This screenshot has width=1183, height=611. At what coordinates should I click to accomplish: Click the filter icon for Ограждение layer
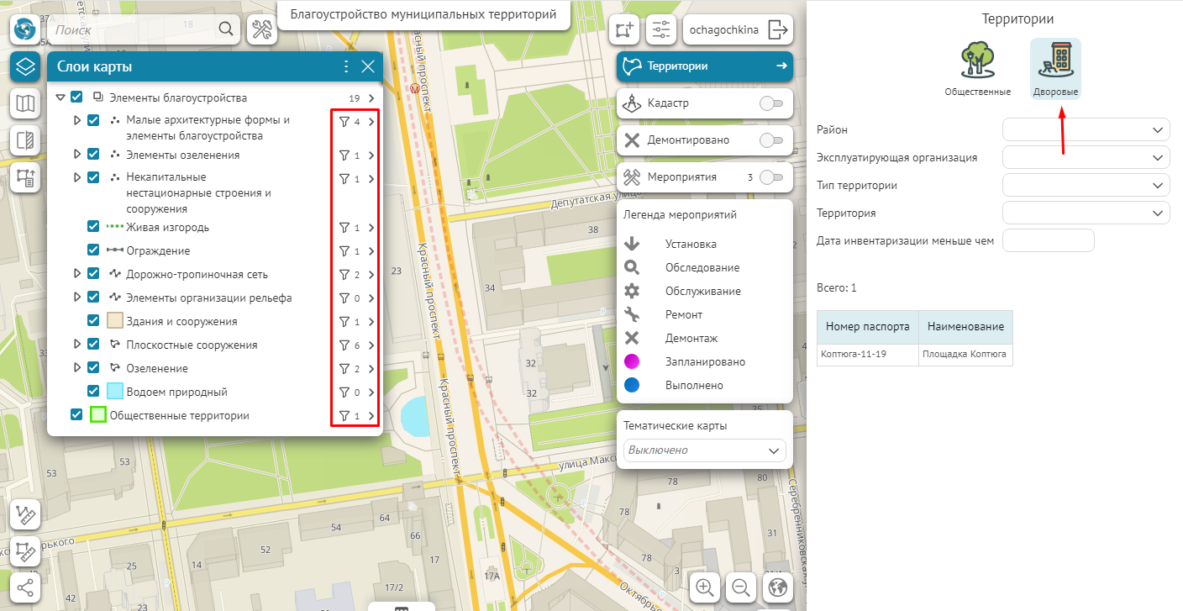pyautogui.click(x=344, y=251)
